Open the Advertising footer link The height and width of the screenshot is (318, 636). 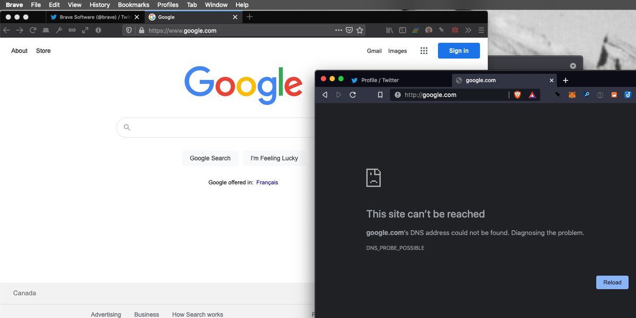(x=106, y=314)
